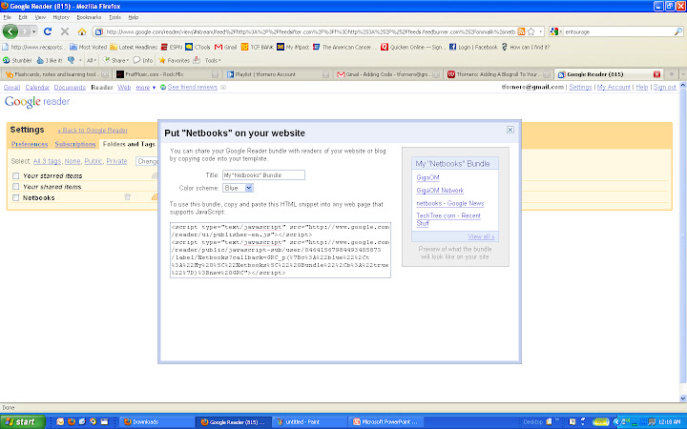Click the Firefox icon in quick launch
The height and width of the screenshot is (429, 687).
point(72,421)
